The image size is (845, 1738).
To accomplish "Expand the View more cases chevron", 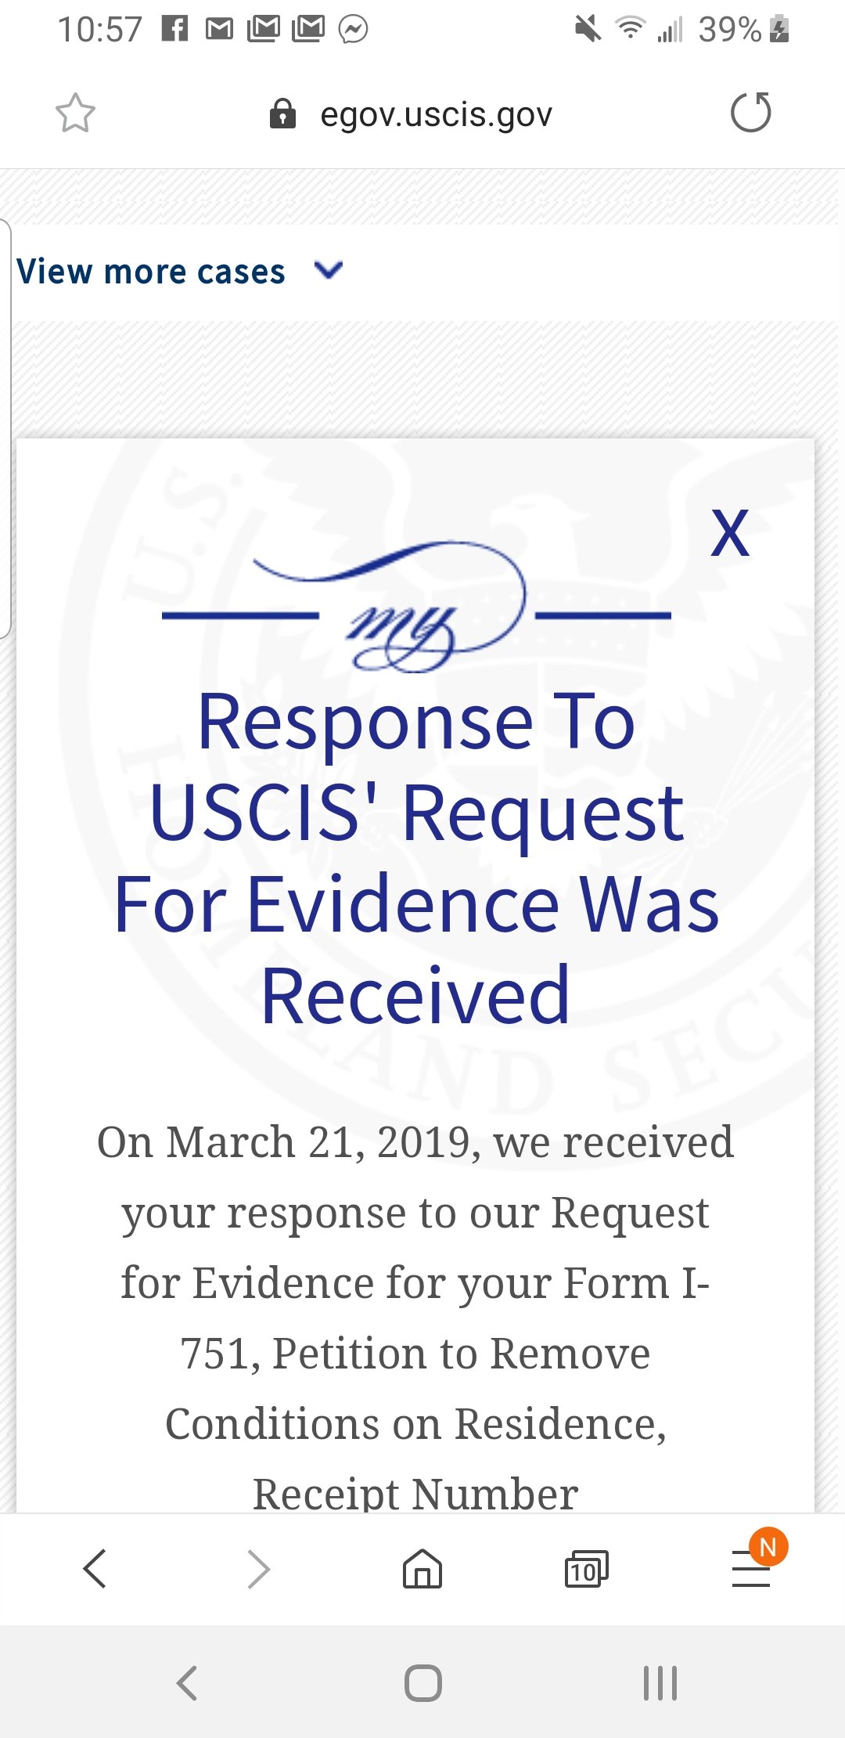I will coord(329,270).
